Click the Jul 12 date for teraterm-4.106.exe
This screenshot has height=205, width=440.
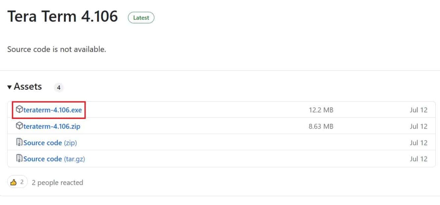click(x=418, y=110)
